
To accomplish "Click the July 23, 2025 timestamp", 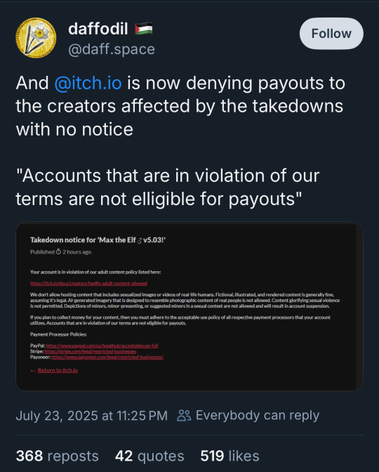I will [x=91, y=416].
